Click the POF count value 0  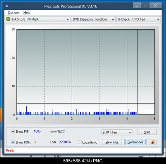[x=35, y=142]
